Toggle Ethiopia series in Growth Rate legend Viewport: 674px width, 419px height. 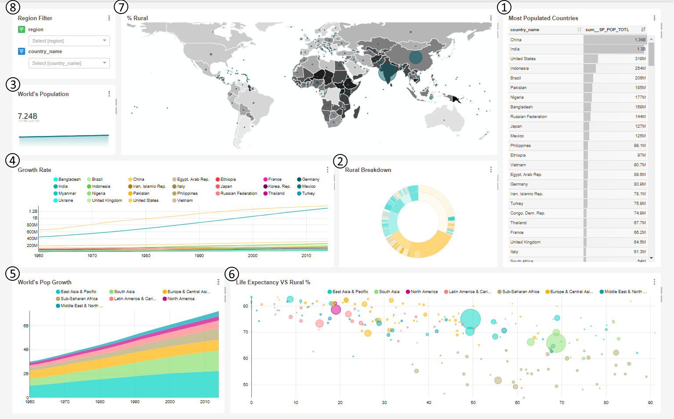tap(226, 179)
